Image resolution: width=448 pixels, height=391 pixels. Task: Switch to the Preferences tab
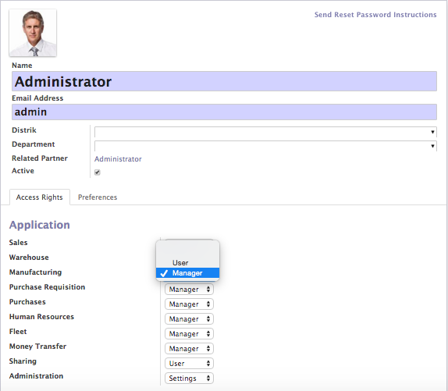tap(98, 197)
